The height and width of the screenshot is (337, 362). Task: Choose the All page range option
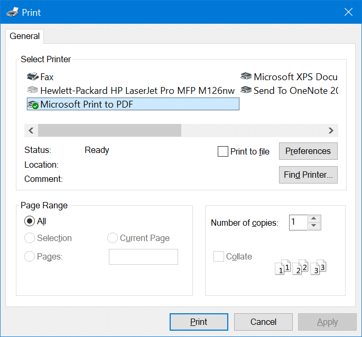30,221
